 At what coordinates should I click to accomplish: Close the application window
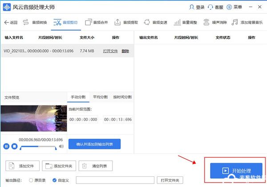(x=260, y=7)
